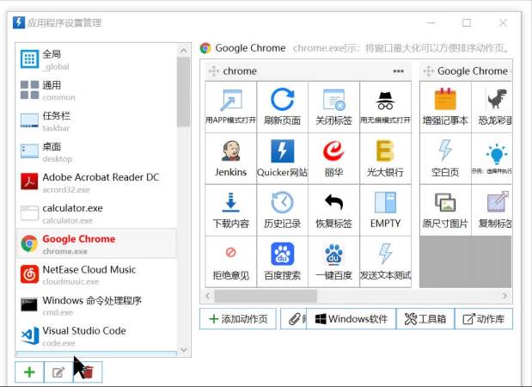Click the Google Chrome header logo

[205, 48]
